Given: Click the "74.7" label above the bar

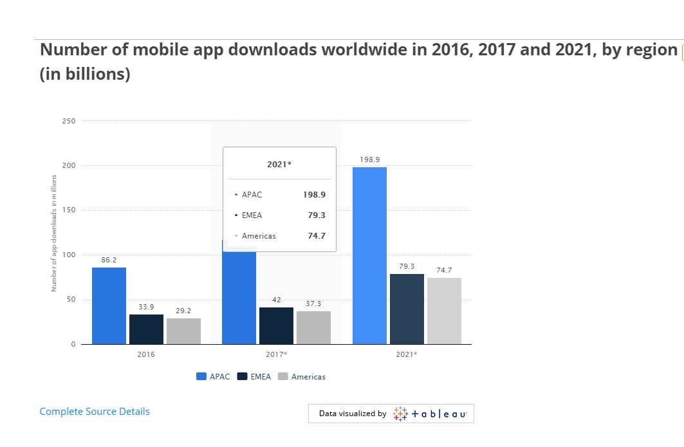Looking at the screenshot, I should [x=444, y=270].
